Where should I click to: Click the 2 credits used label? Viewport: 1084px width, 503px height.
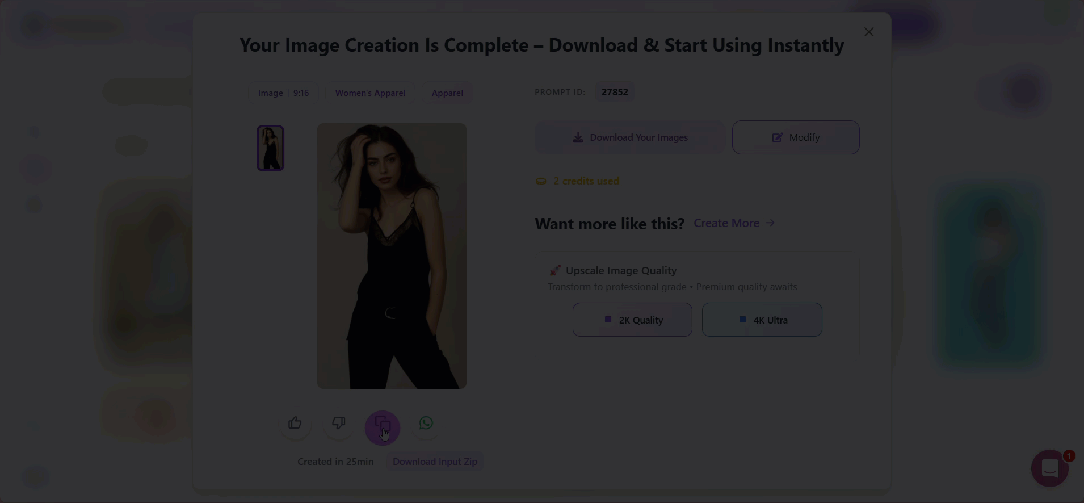coord(585,181)
